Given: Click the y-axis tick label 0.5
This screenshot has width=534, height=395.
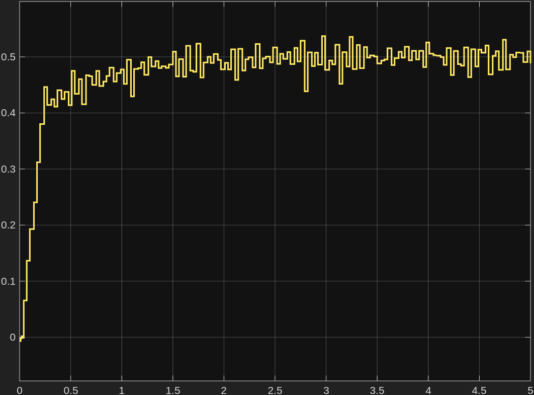Looking at the screenshot, I should pyautogui.click(x=9, y=57).
